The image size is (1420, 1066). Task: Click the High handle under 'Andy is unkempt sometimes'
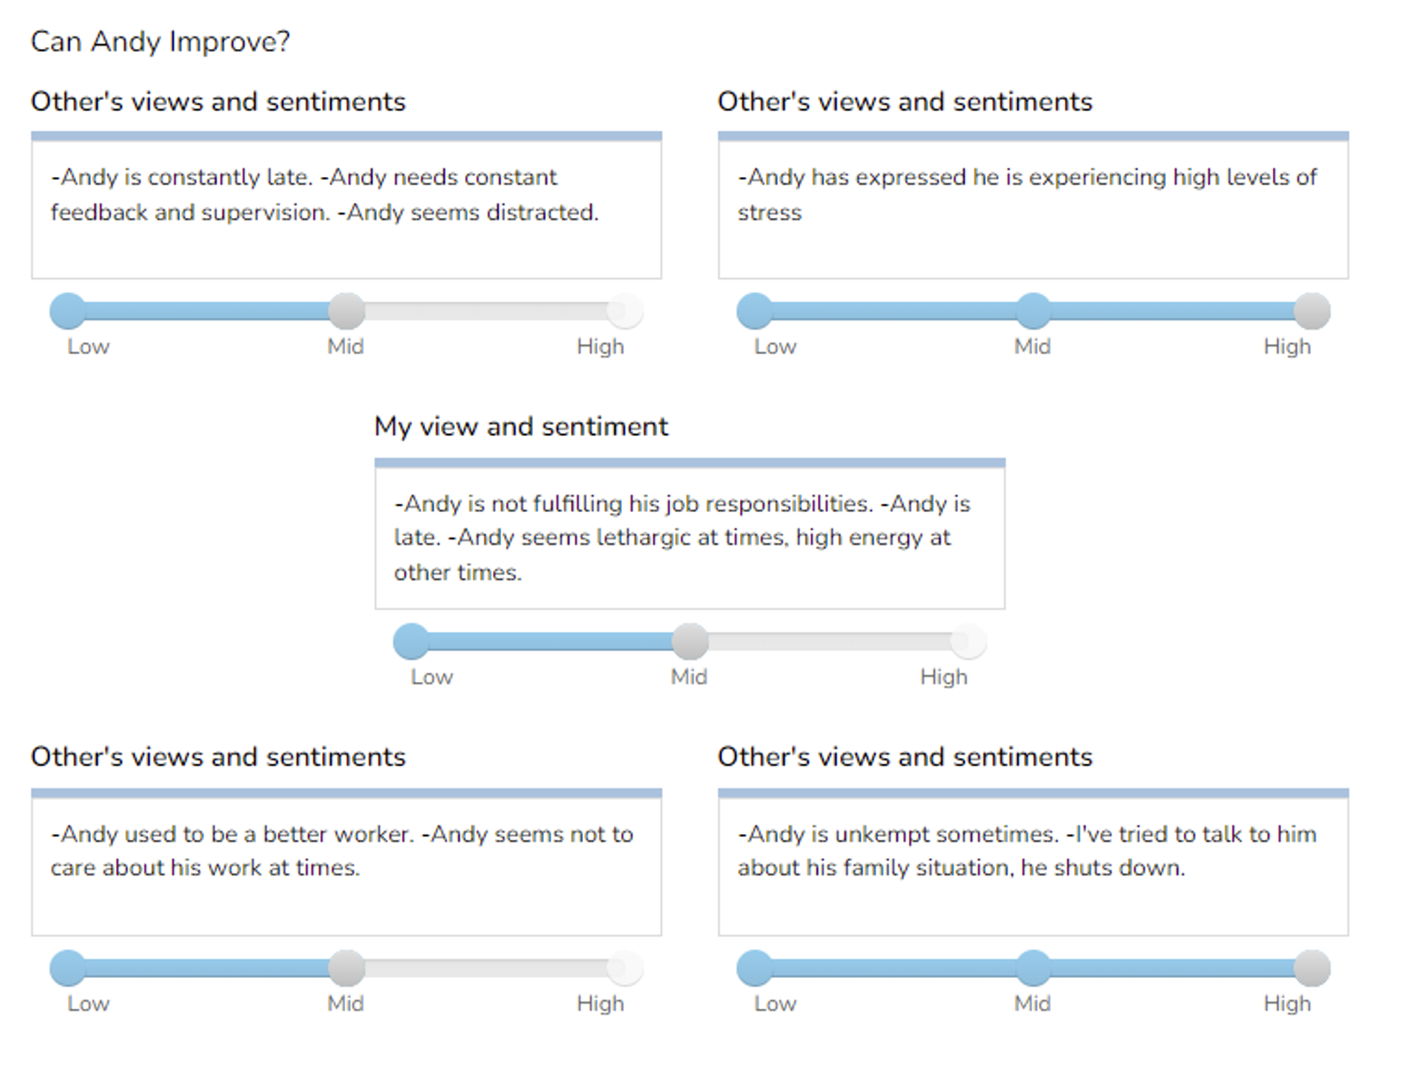pos(1312,968)
